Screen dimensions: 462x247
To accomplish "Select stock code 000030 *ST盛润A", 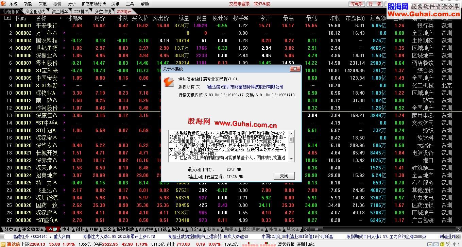I will 231,220.
